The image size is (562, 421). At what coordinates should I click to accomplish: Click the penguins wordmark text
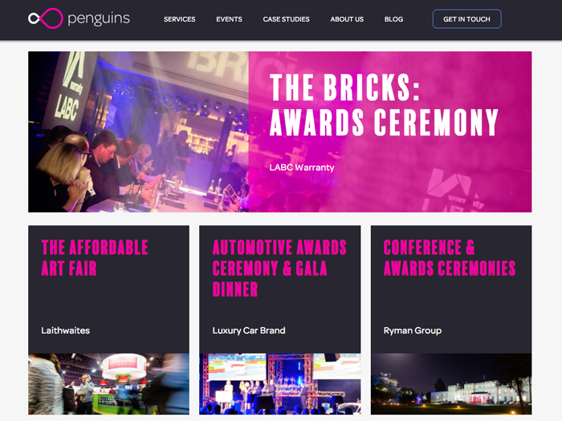coord(99,18)
